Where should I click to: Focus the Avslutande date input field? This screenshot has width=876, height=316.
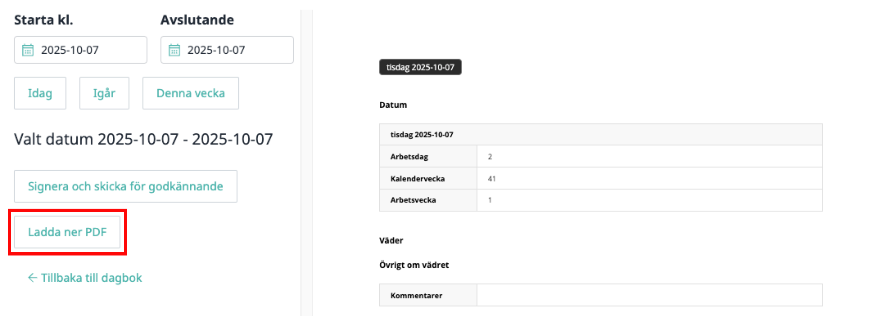coord(227,50)
